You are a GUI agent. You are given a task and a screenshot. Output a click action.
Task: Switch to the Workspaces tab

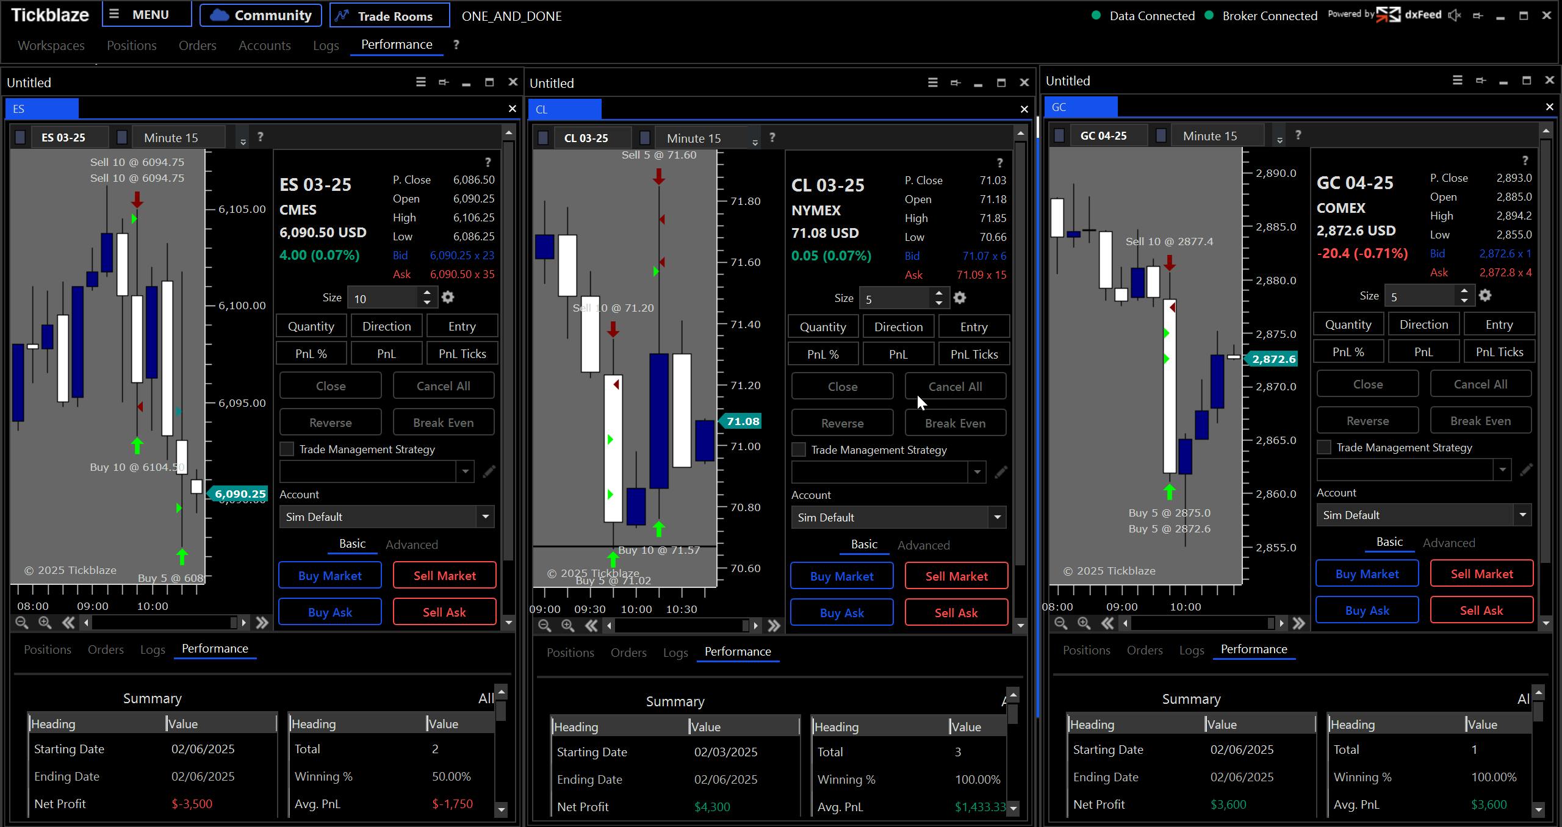pyautogui.click(x=51, y=45)
